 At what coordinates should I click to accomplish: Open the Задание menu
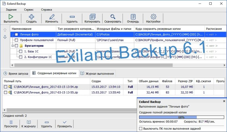pyautogui.click(x=11, y=9)
